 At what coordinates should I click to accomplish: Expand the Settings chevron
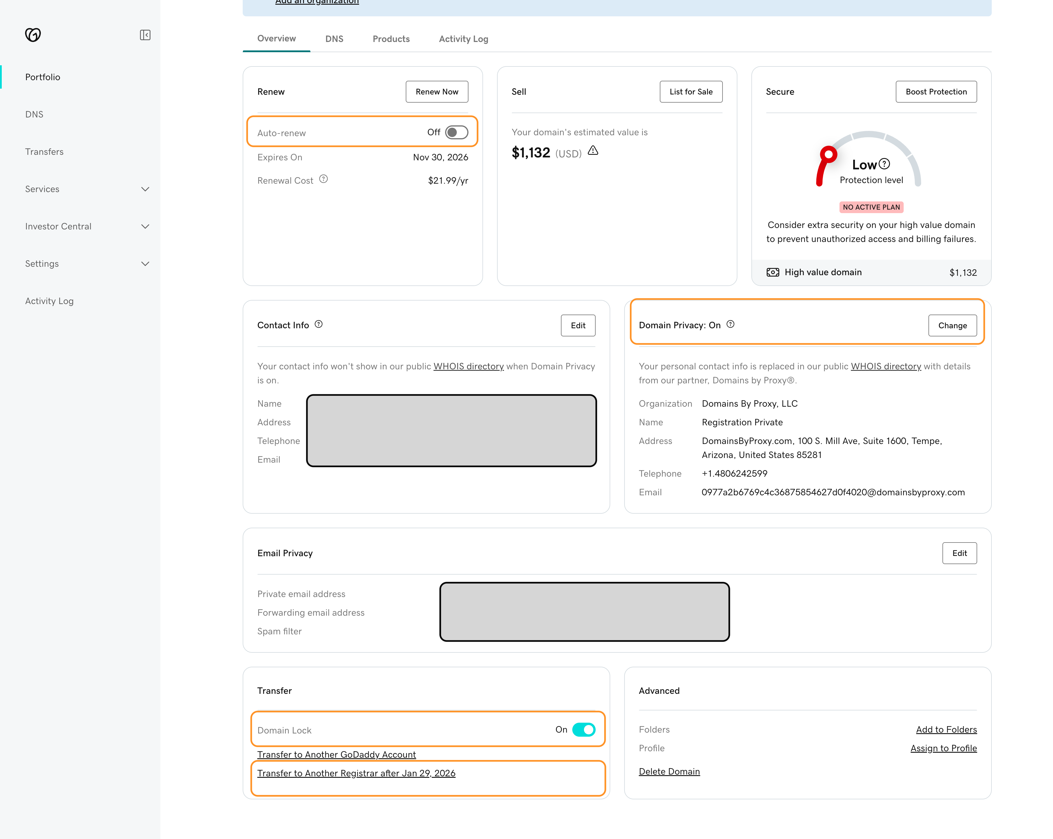(145, 264)
